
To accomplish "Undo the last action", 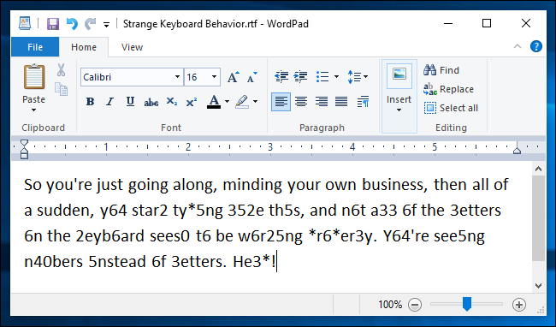I will click(x=72, y=24).
